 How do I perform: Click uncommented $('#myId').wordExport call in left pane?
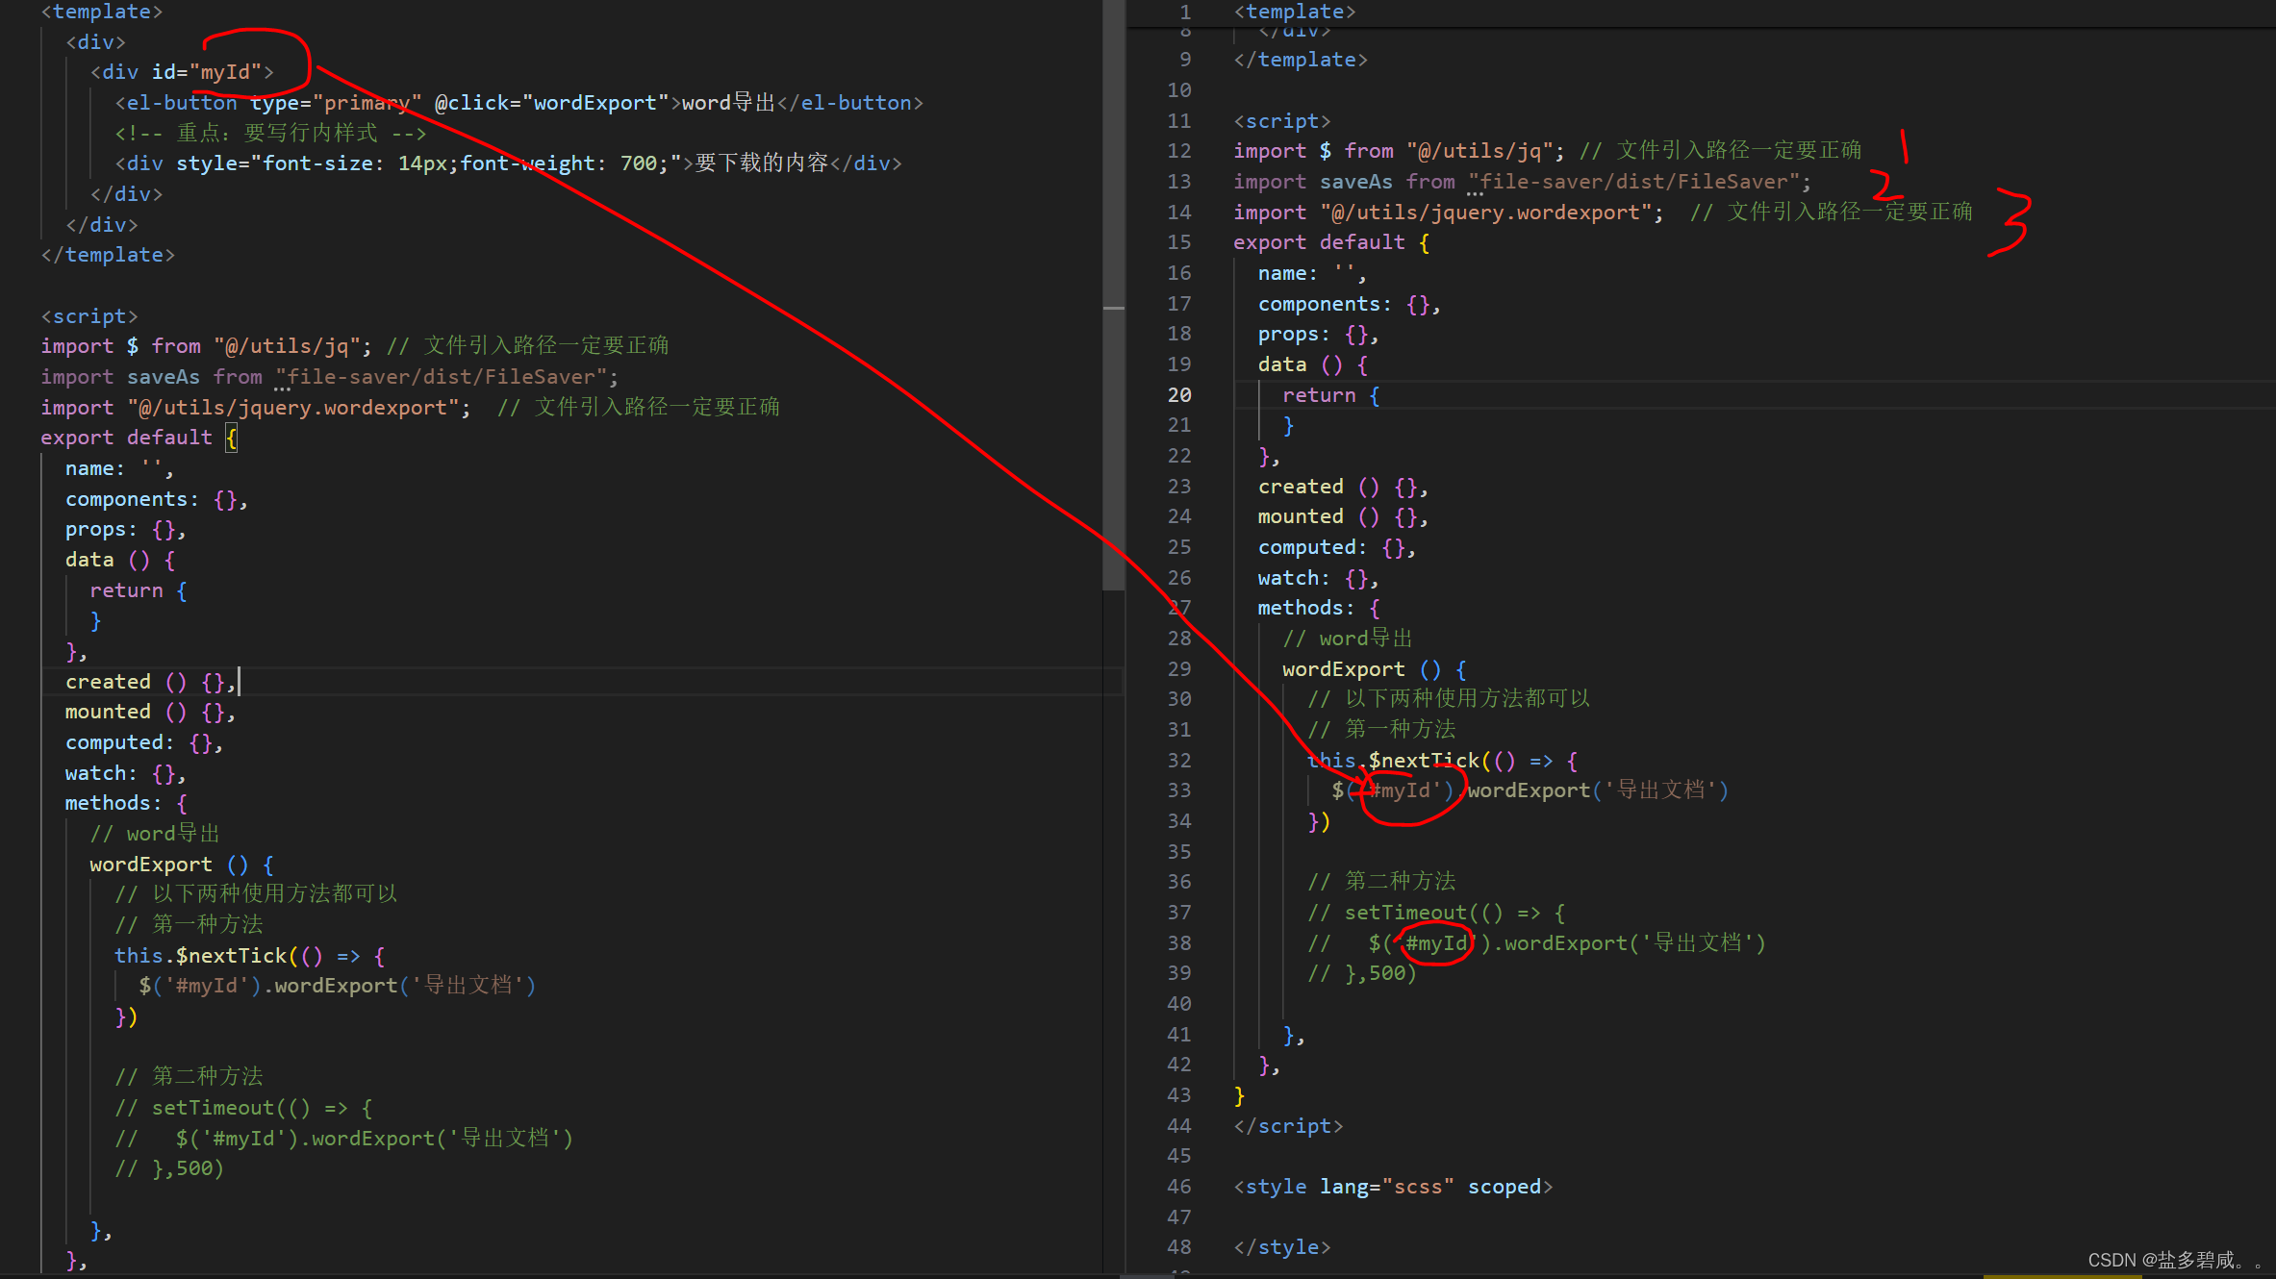(x=337, y=986)
